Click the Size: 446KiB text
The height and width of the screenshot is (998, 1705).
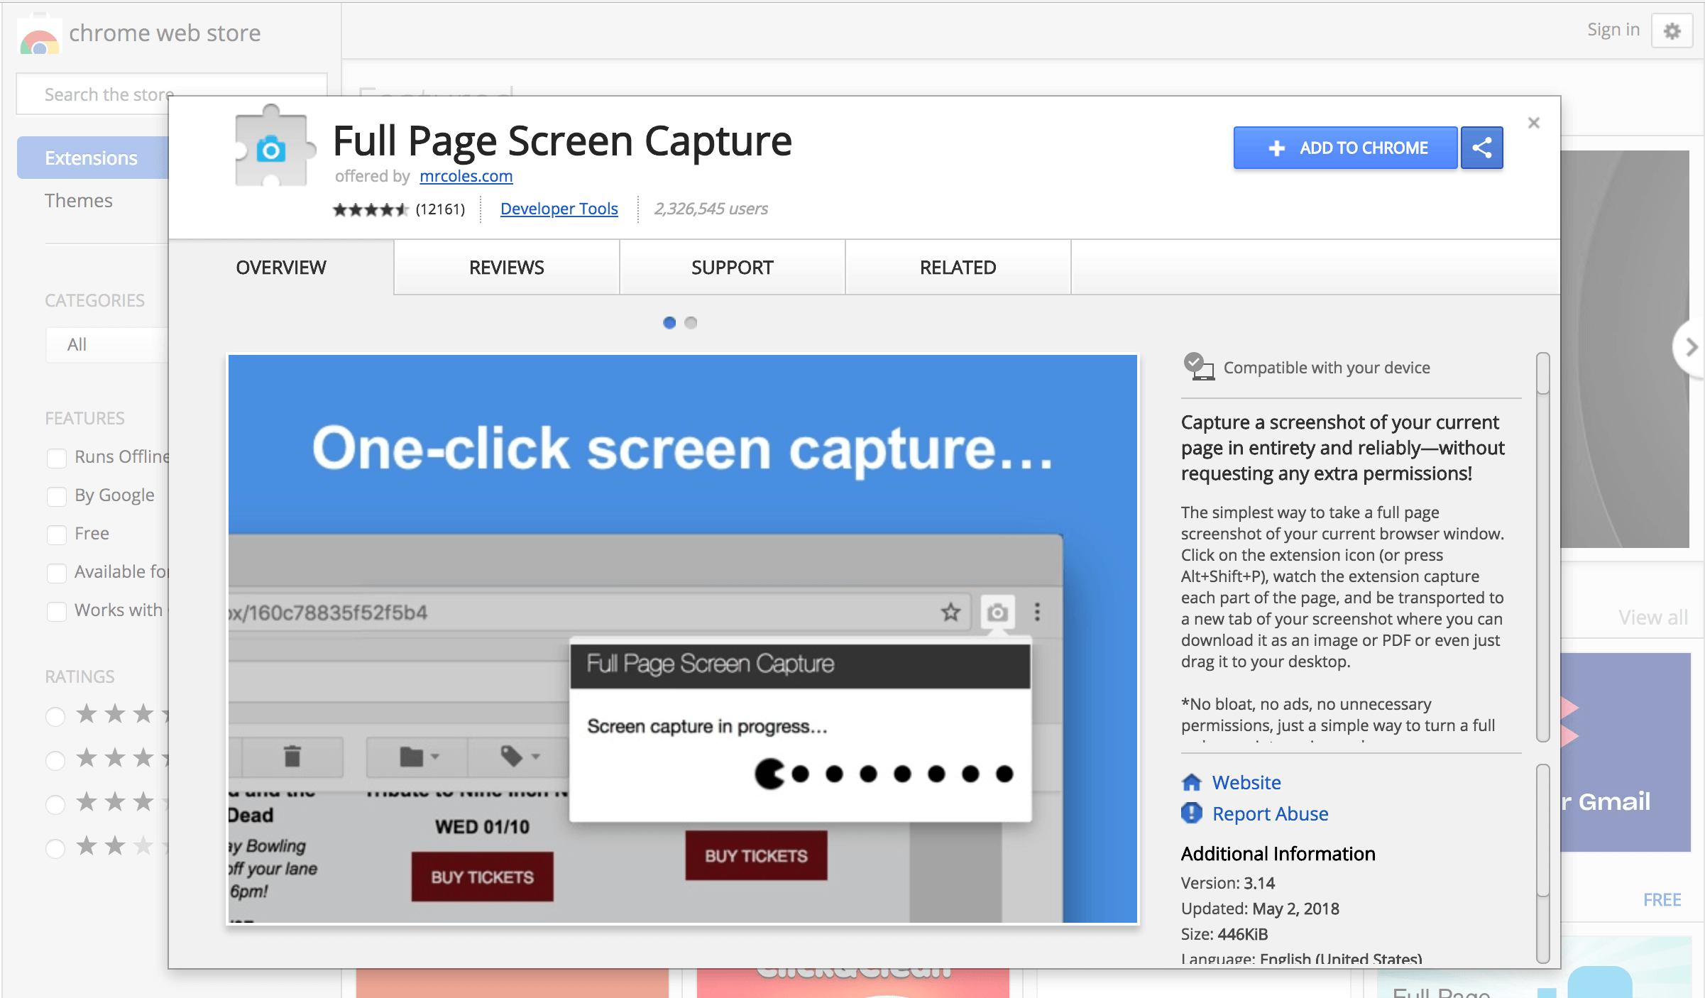(x=1224, y=934)
